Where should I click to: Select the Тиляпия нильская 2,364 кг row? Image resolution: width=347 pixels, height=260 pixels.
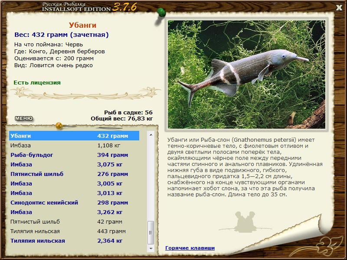click(x=74, y=240)
